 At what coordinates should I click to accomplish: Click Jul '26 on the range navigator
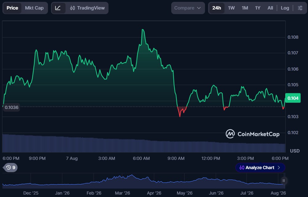pyautogui.click(x=247, y=193)
